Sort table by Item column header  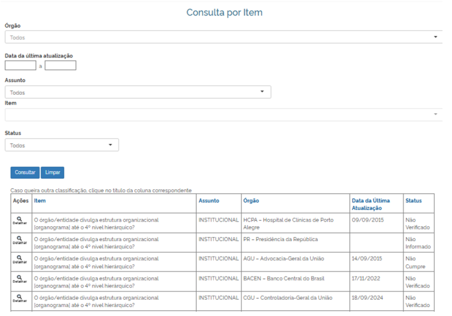coord(40,201)
